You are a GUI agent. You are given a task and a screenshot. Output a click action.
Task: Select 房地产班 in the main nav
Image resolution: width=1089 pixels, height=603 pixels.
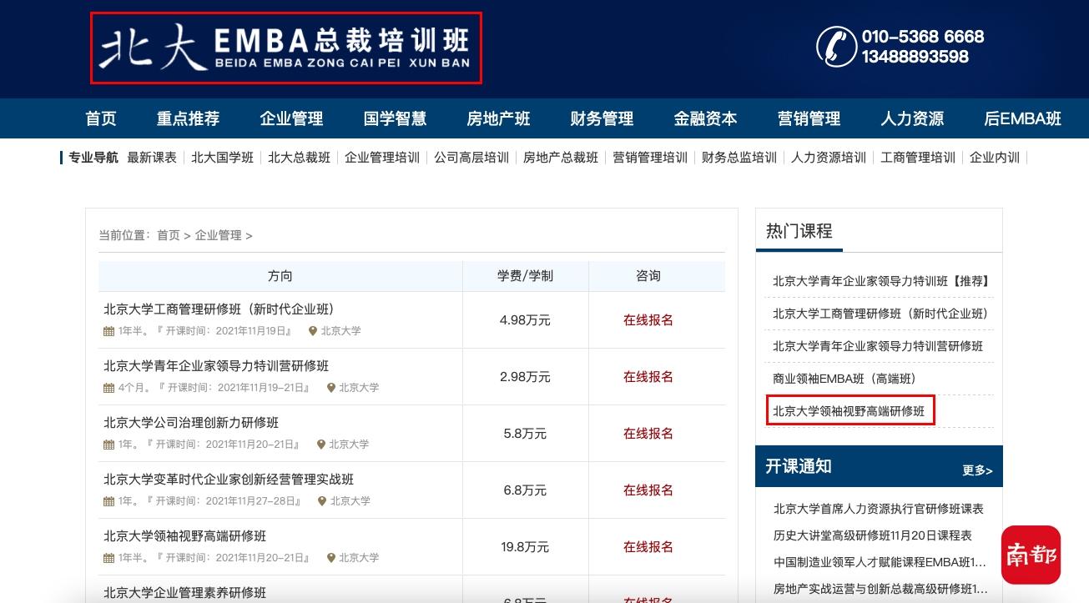tap(498, 118)
